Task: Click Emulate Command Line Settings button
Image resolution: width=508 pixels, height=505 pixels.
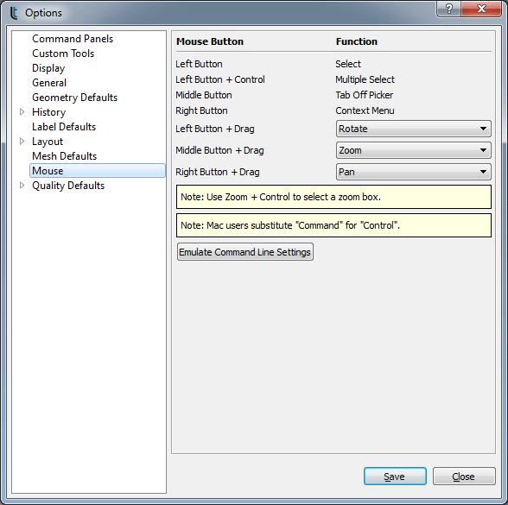Action: click(x=245, y=252)
